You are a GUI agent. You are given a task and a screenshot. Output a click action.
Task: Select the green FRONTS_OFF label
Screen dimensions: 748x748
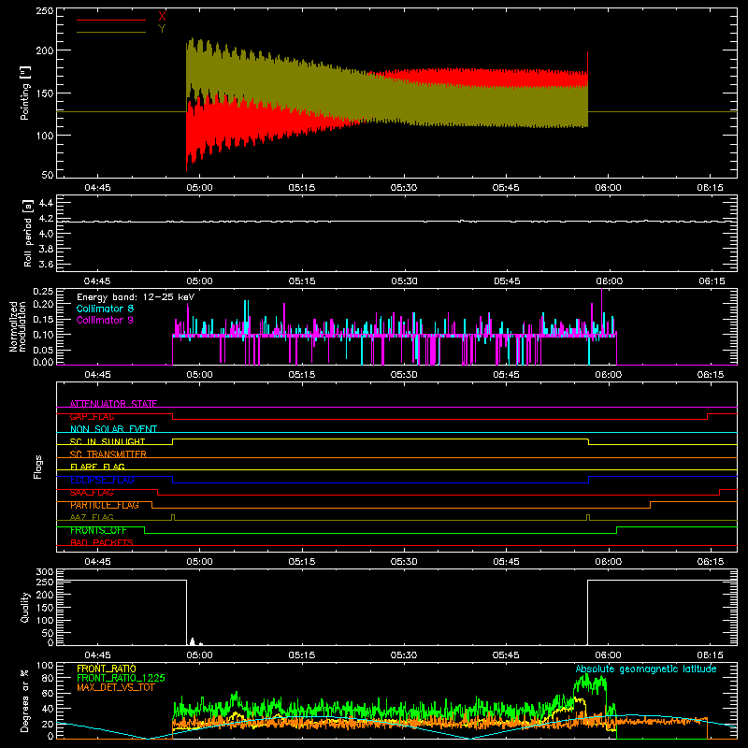pos(98,530)
